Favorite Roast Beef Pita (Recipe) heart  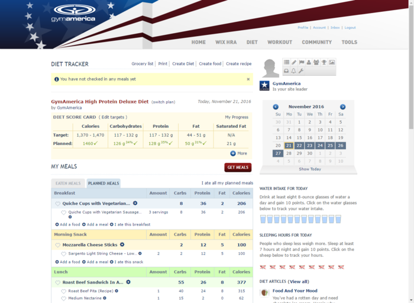pos(64,291)
